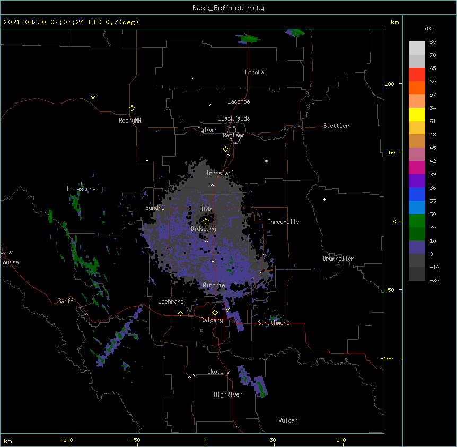Click the yellow V marker northwest of RockyMH
Screen dimensions: 457x447
93,98
